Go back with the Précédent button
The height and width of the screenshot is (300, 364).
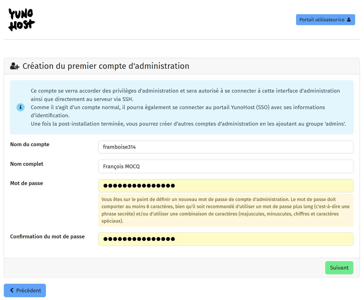coord(25,290)
